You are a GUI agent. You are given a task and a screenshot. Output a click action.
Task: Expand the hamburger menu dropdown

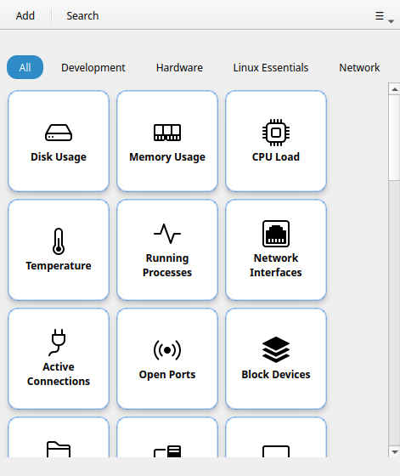pos(384,16)
